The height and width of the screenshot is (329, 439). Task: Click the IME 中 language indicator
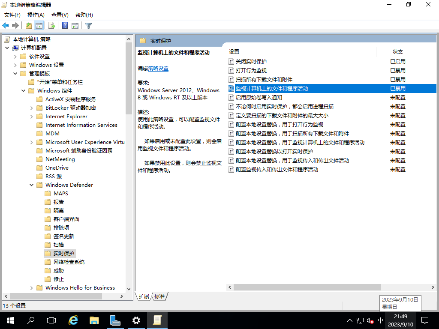pos(380,320)
